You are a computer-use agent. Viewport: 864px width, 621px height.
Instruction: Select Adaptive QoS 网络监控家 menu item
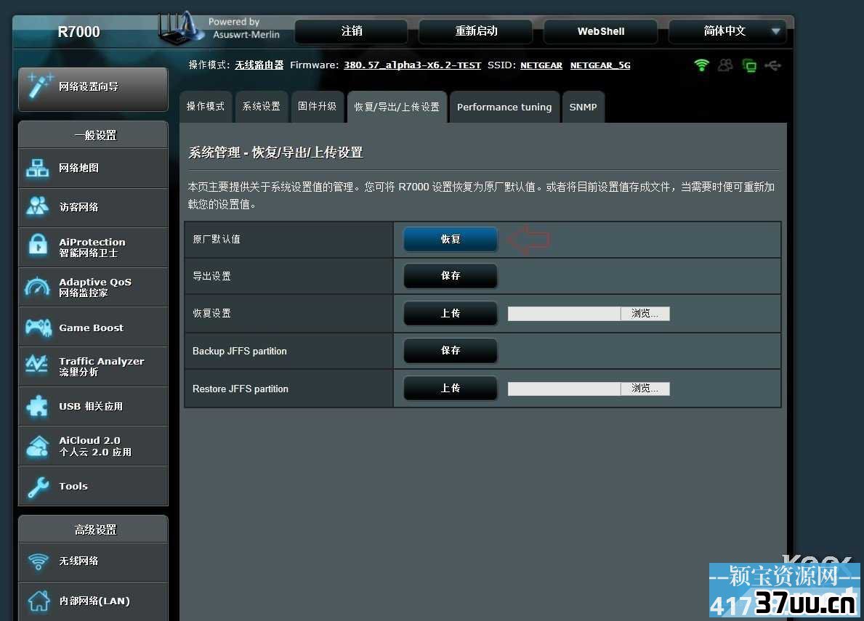(x=93, y=288)
